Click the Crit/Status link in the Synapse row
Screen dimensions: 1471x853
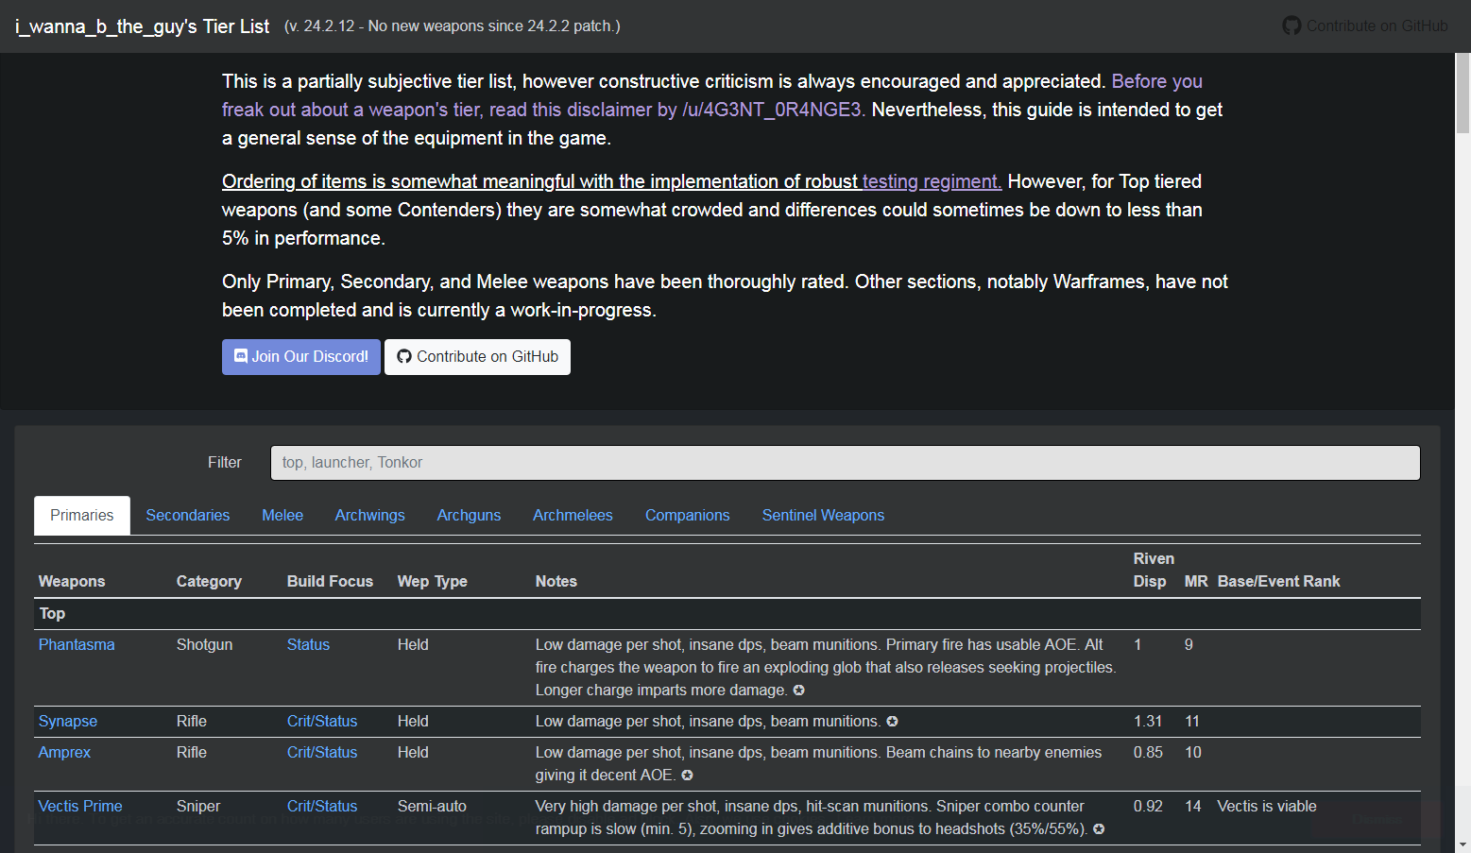tap(322, 722)
